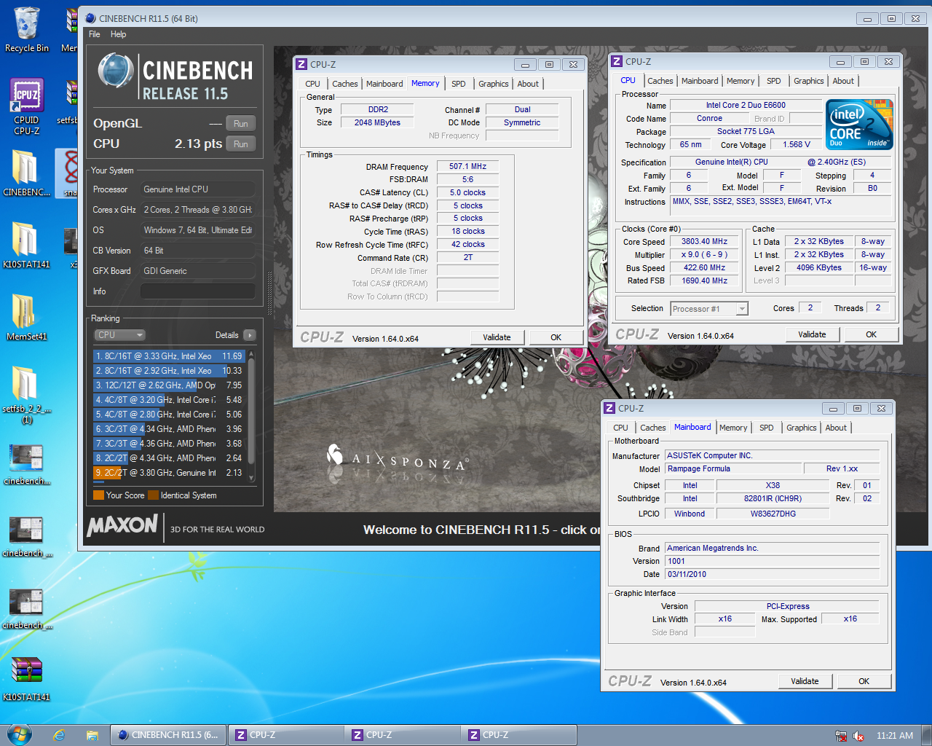932x746 pixels.
Task: Launch Internet Explorer from the taskbar
Action: [x=59, y=735]
